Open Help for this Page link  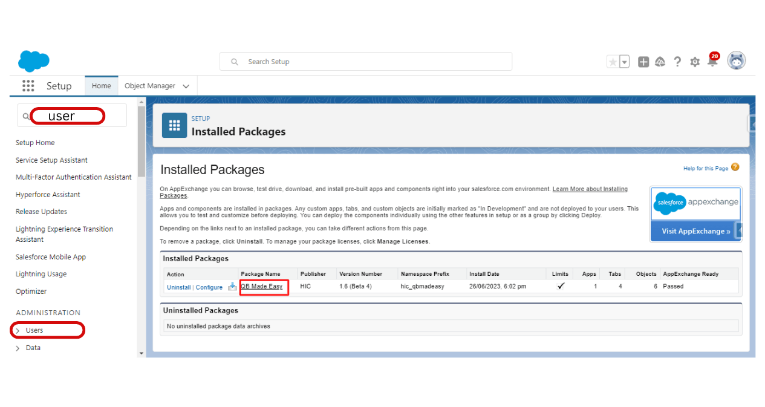coord(706,168)
